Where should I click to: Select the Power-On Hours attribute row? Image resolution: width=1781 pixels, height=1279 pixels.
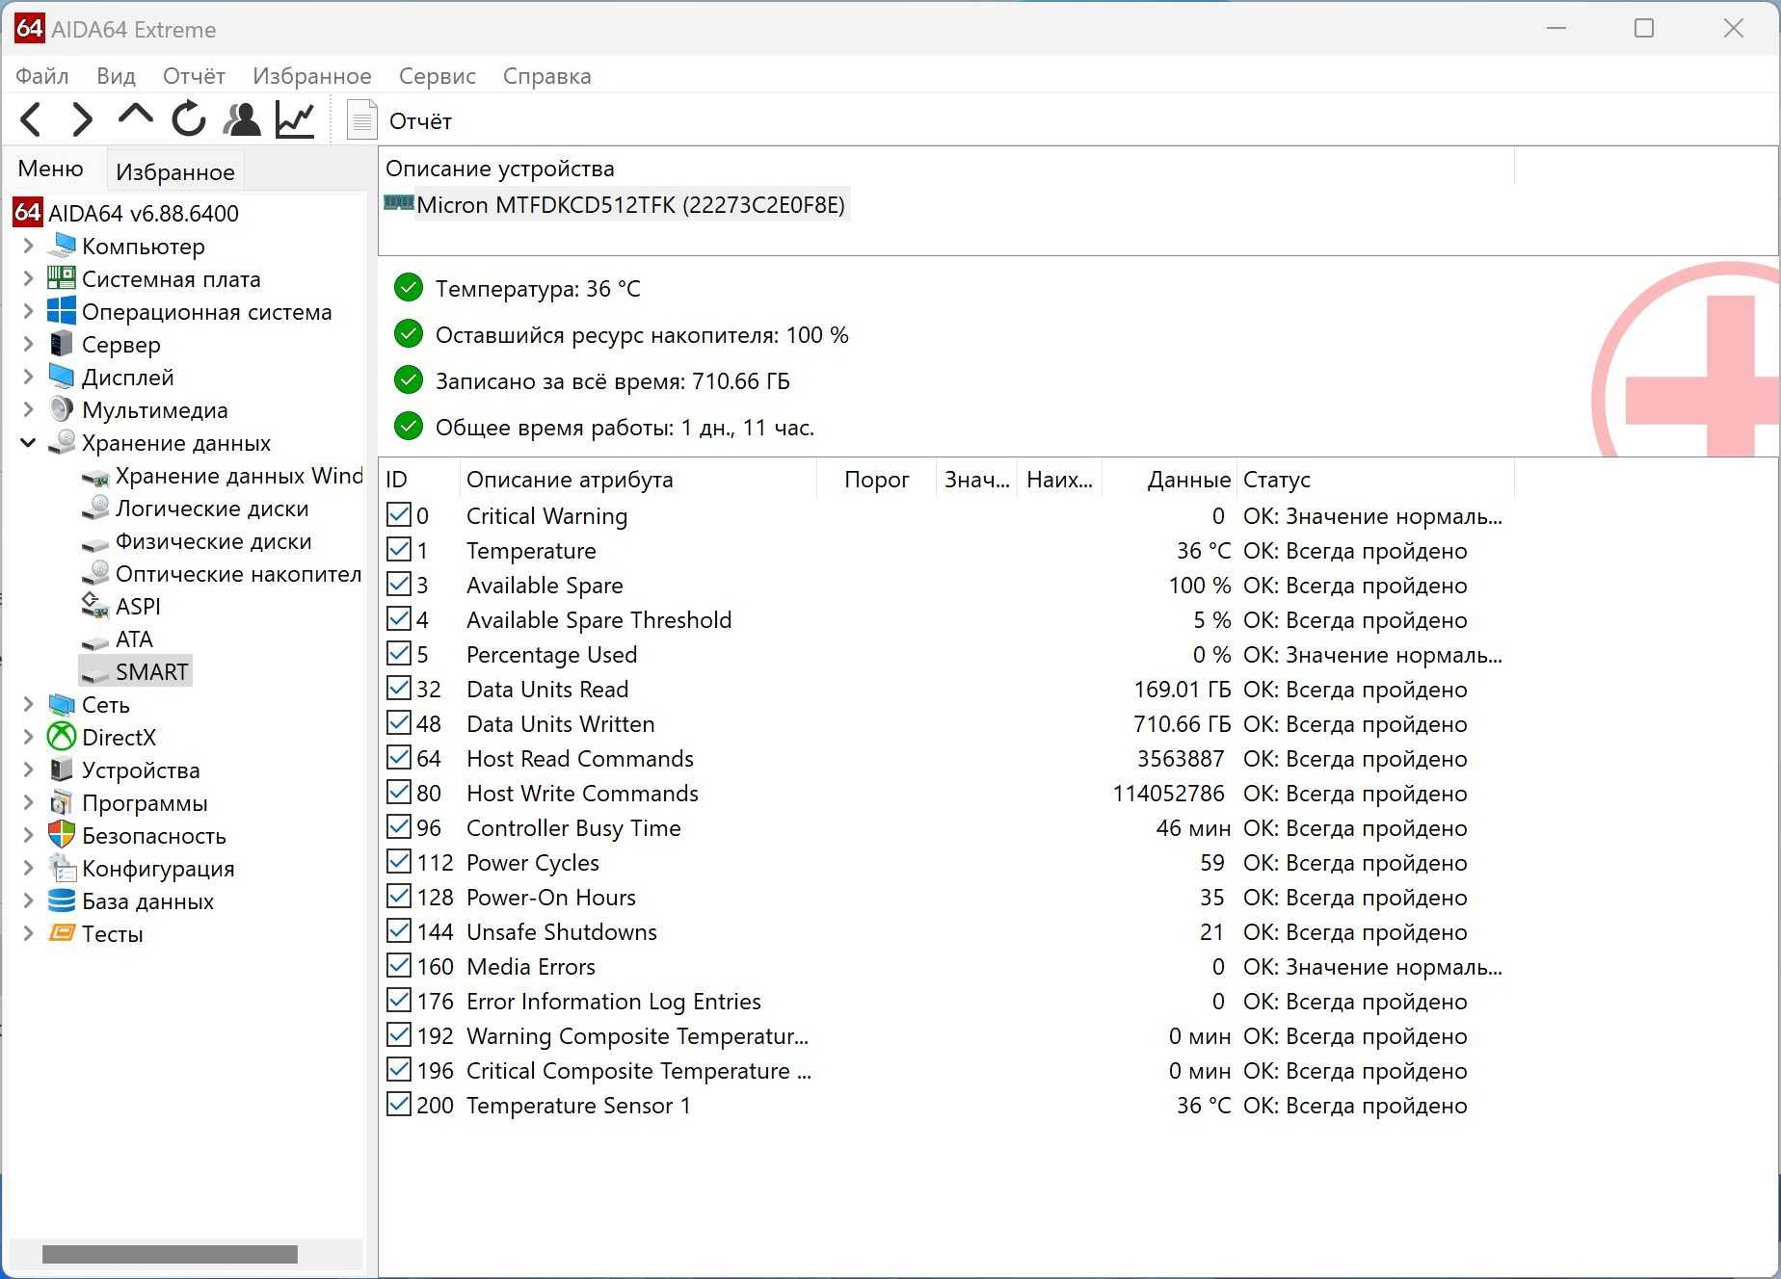(x=945, y=897)
